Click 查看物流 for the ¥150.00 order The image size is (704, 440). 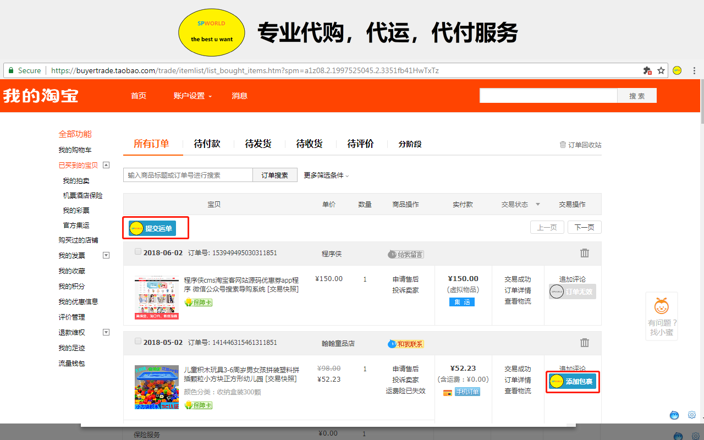pos(518,301)
